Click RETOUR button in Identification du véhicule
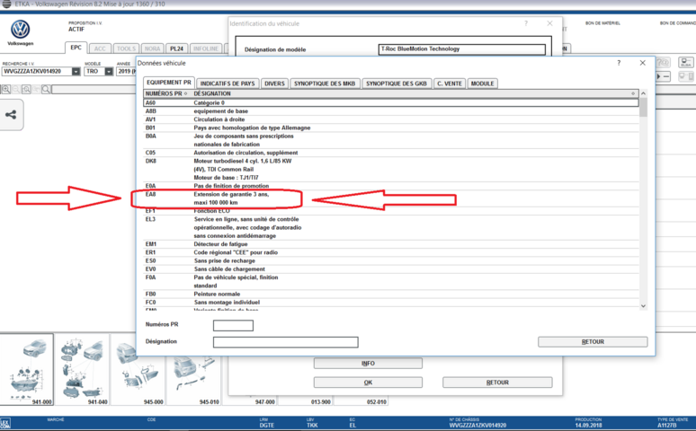The width and height of the screenshot is (696, 431). pyautogui.click(x=497, y=383)
